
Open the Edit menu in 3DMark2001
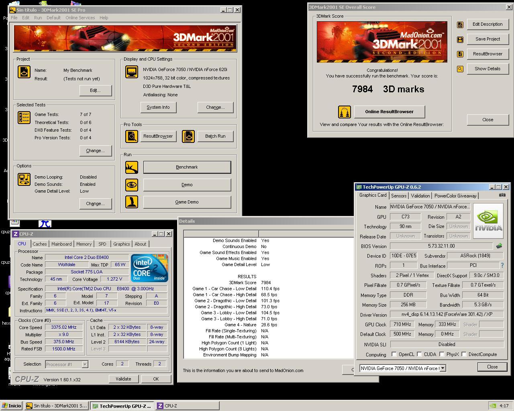point(26,18)
